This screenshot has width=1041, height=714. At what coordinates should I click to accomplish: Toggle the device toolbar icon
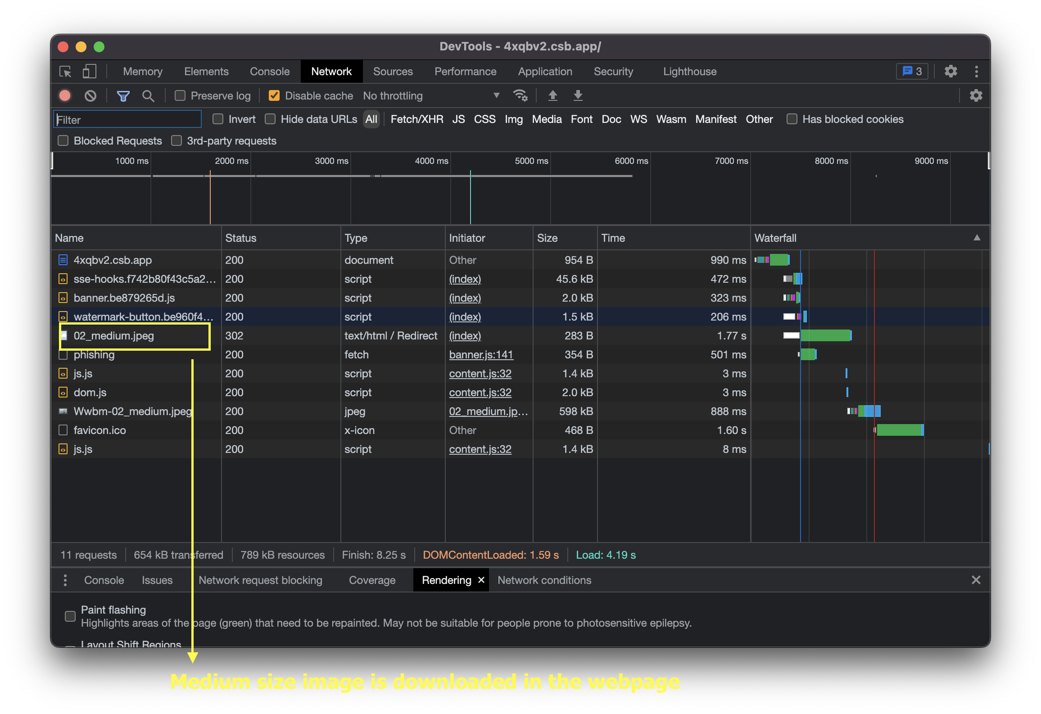(x=89, y=72)
